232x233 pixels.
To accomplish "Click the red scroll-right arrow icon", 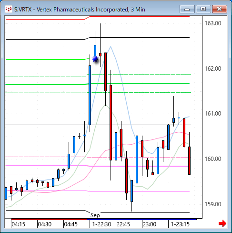I will coord(222,223).
